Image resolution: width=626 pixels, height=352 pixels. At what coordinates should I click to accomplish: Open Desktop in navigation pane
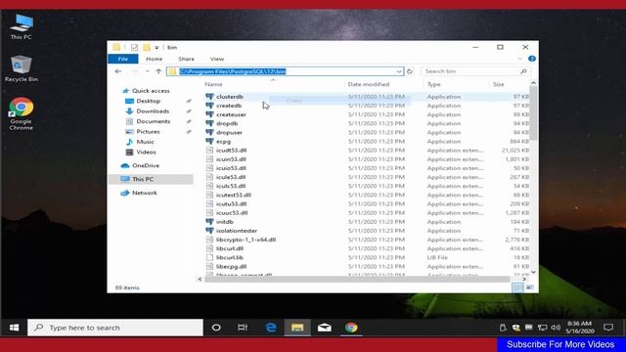pyautogui.click(x=148, y=101)
